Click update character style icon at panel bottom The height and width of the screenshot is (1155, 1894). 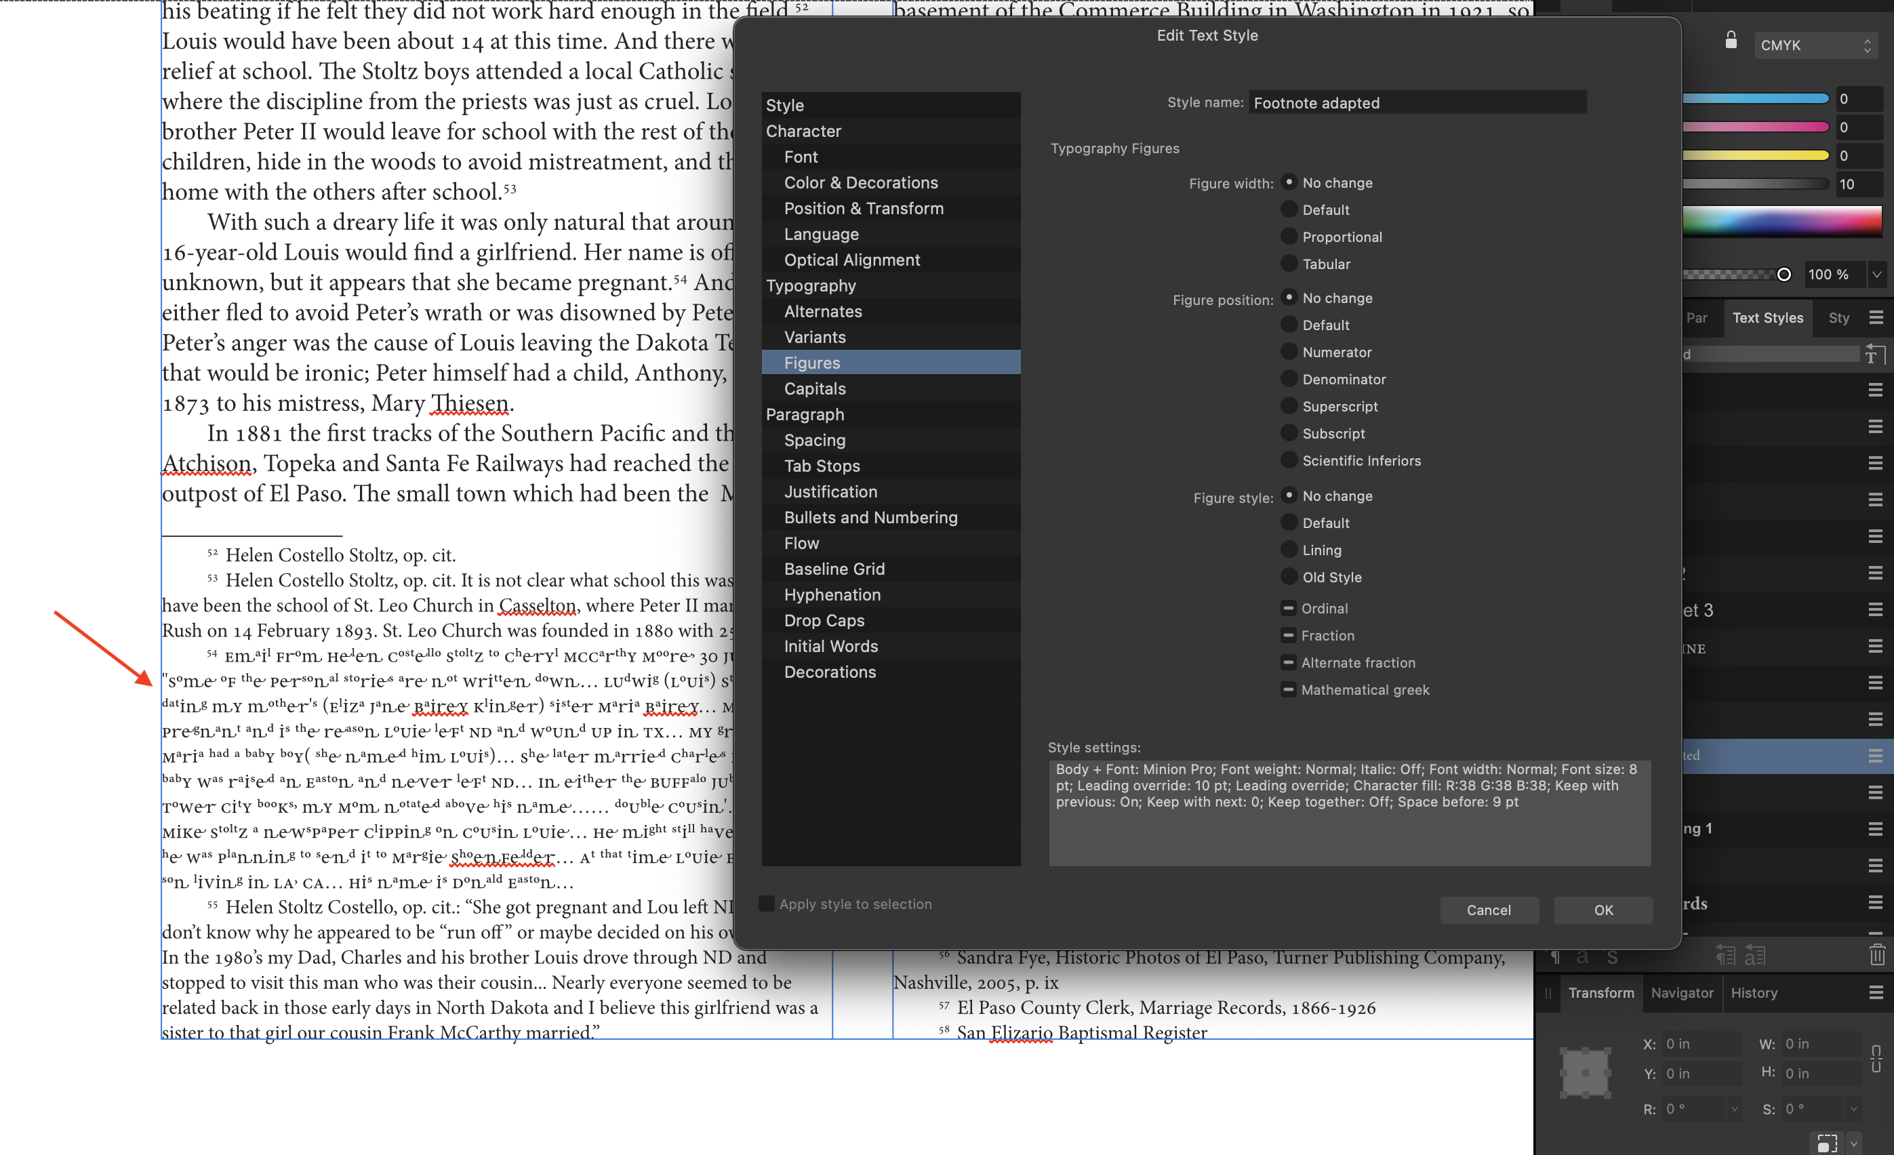tap(1755, 955)
